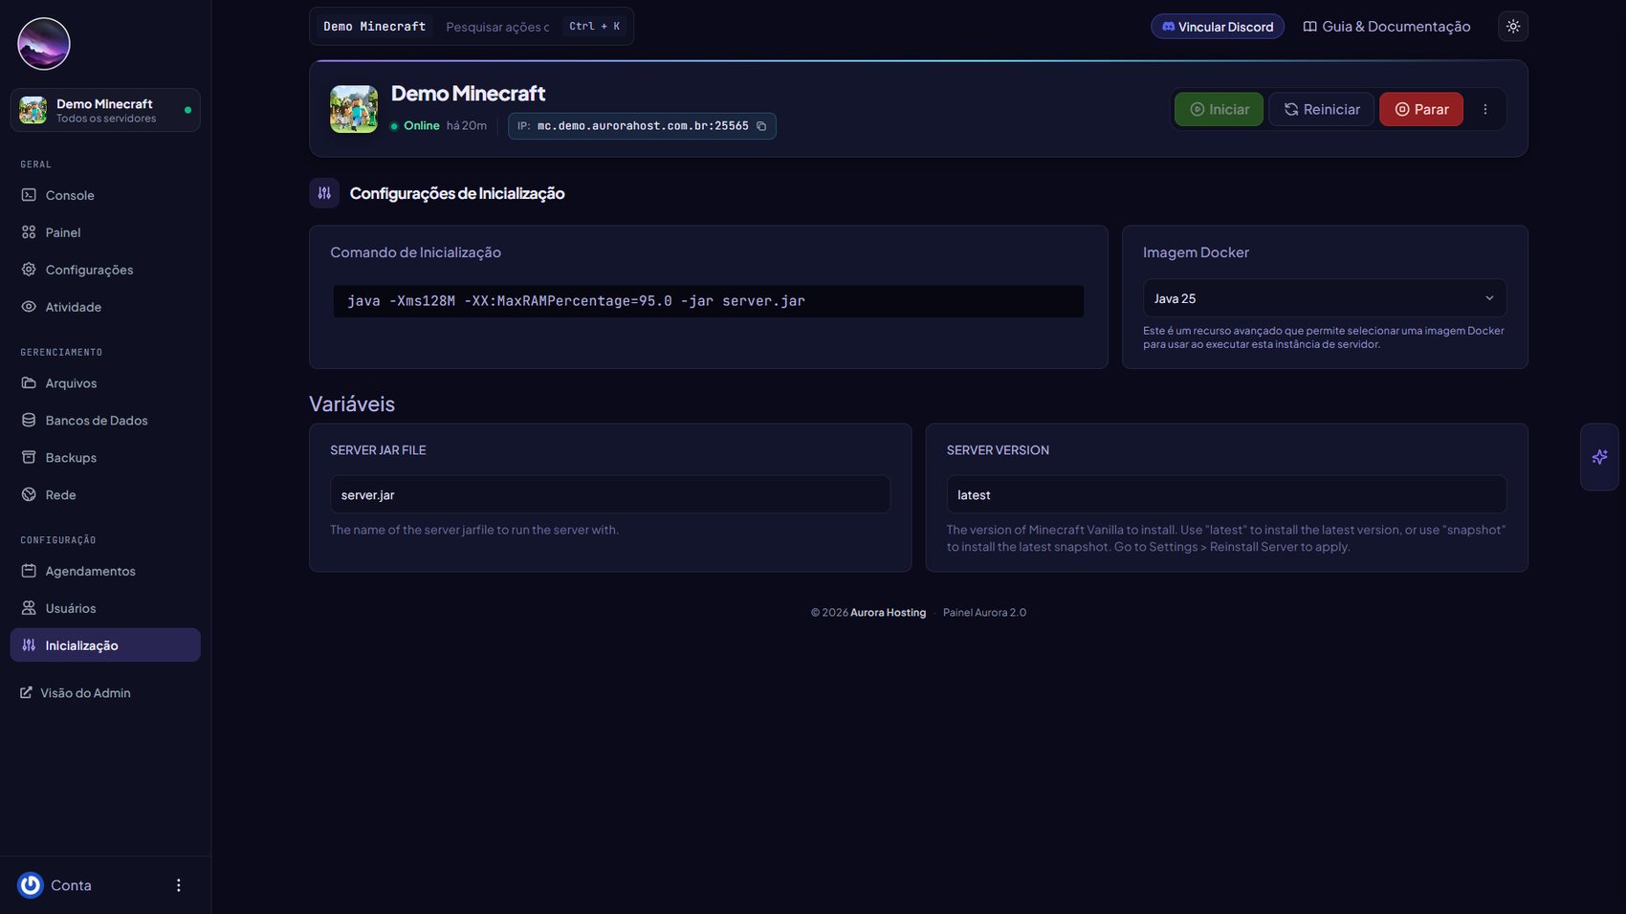This screenshot has height=914, width=1626.
Task: Open the Usuários page
Action: (x=105, y=608)
